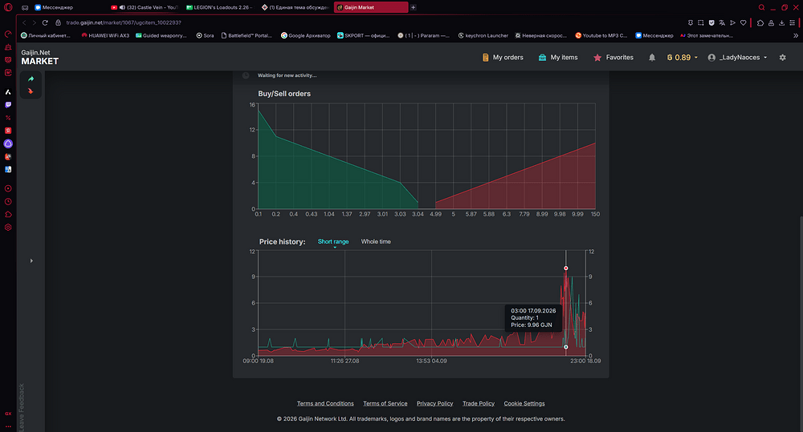
Task: Open Terms and Conditions link
Action: click(325, 403)
